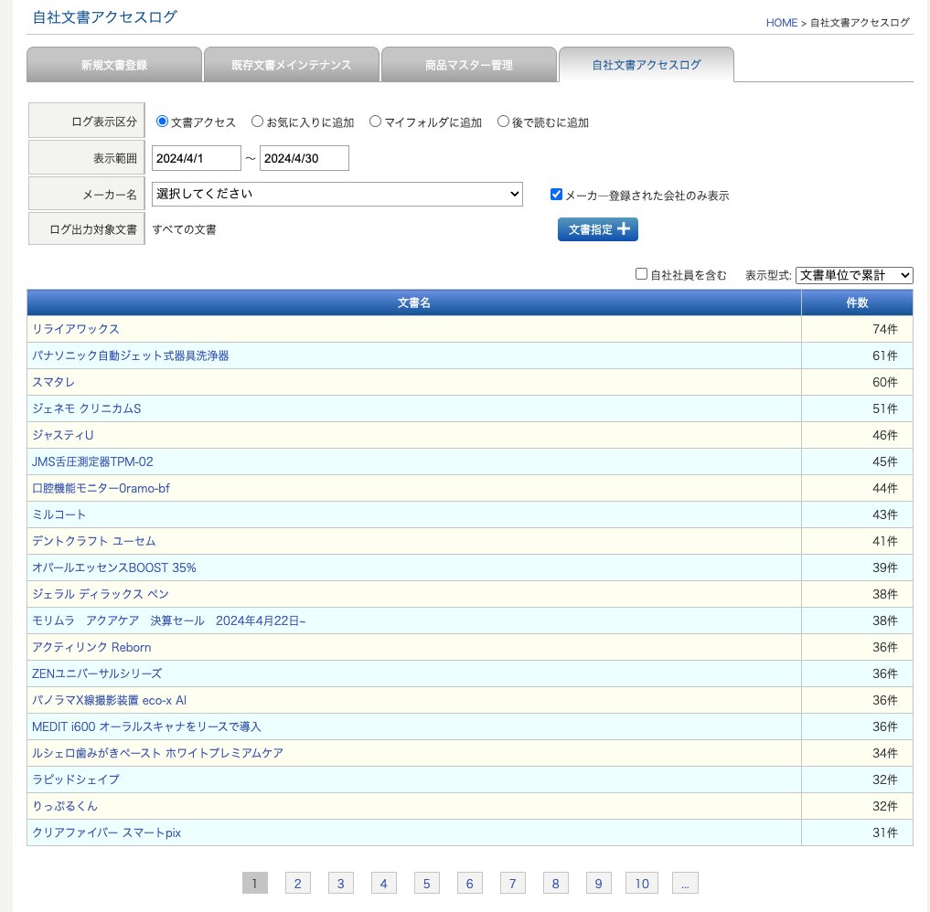930x912 pixels.
Task: Open ジェラル ディラックス ペン link
Action: tap(101, 594)
